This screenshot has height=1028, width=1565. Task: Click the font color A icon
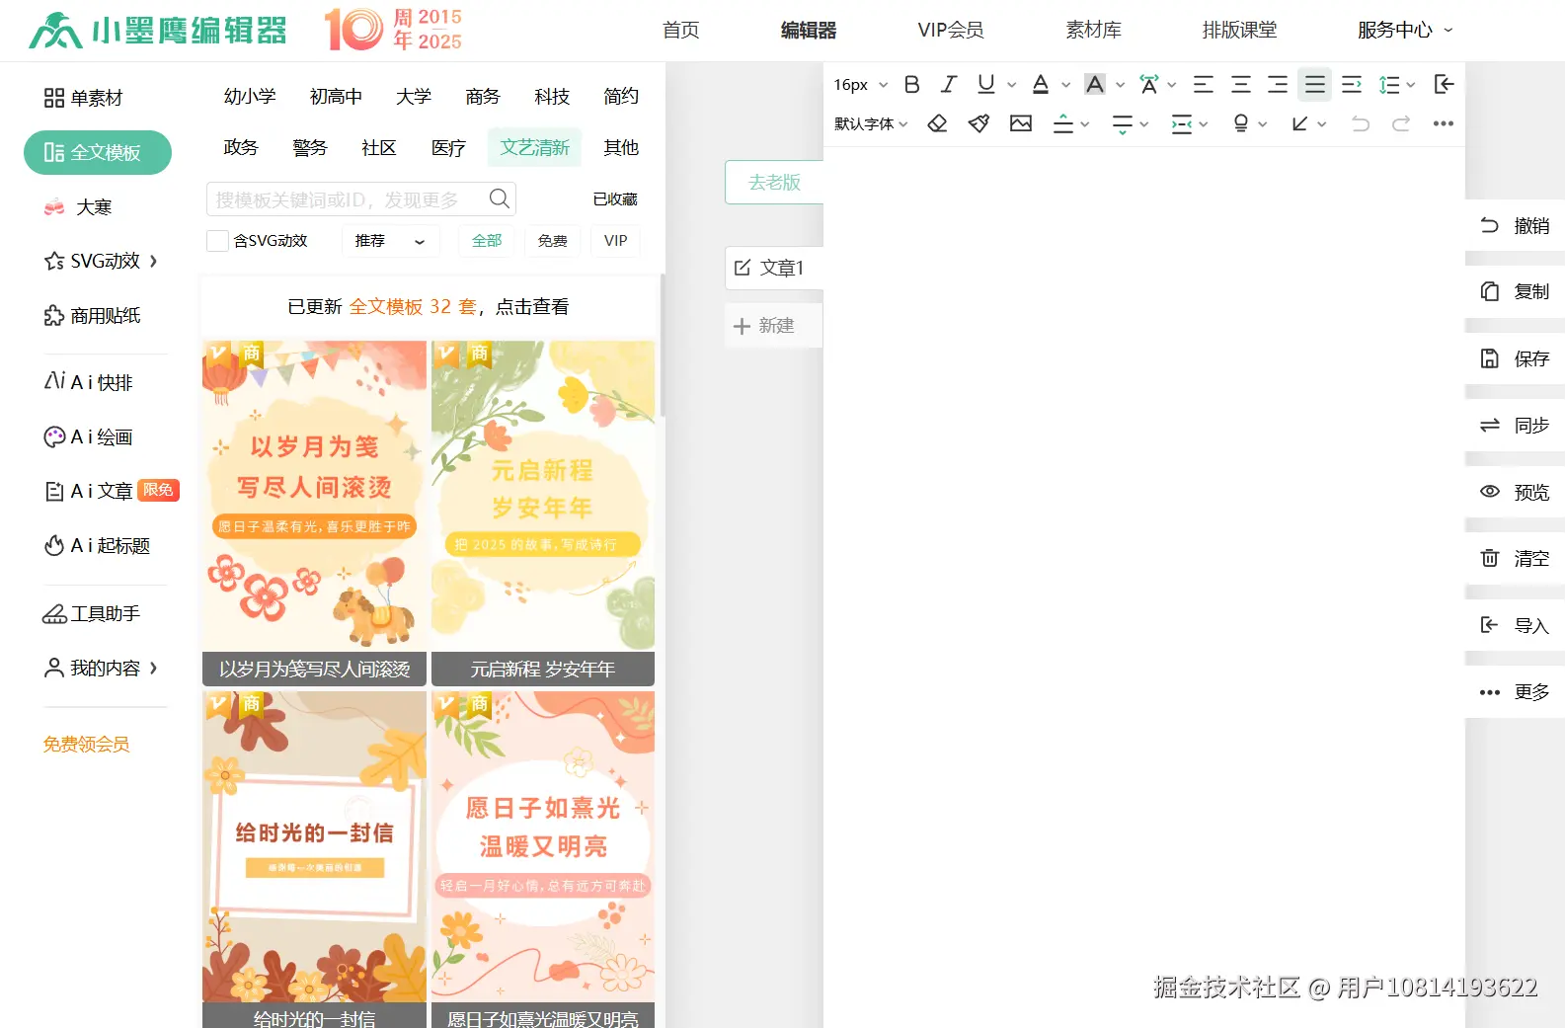[1041, 85]
